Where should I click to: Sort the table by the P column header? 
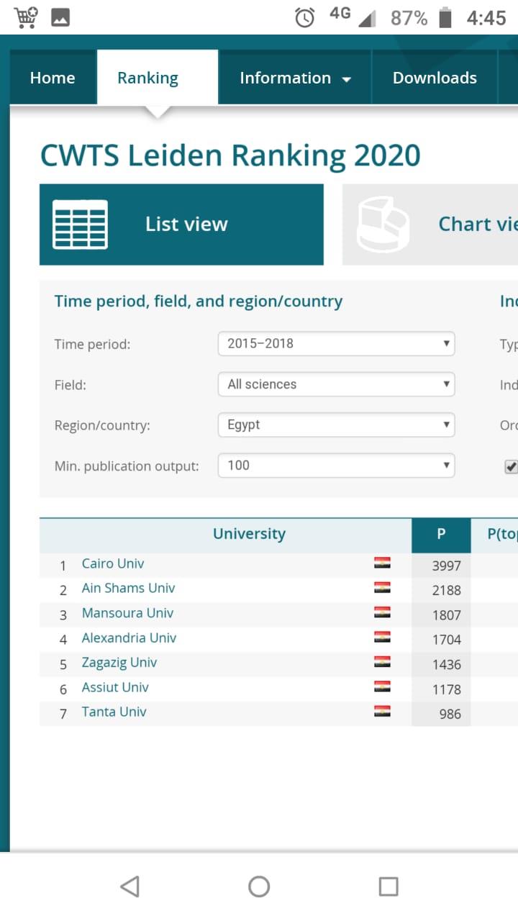(441, 535)
